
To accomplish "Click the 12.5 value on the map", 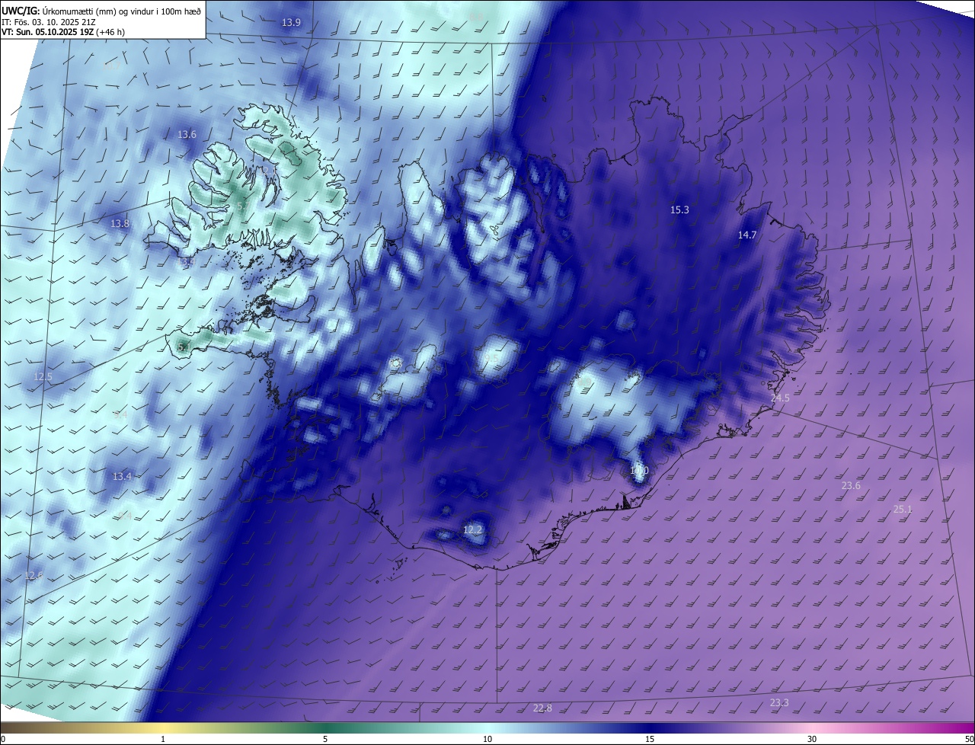I will [43, 377].
